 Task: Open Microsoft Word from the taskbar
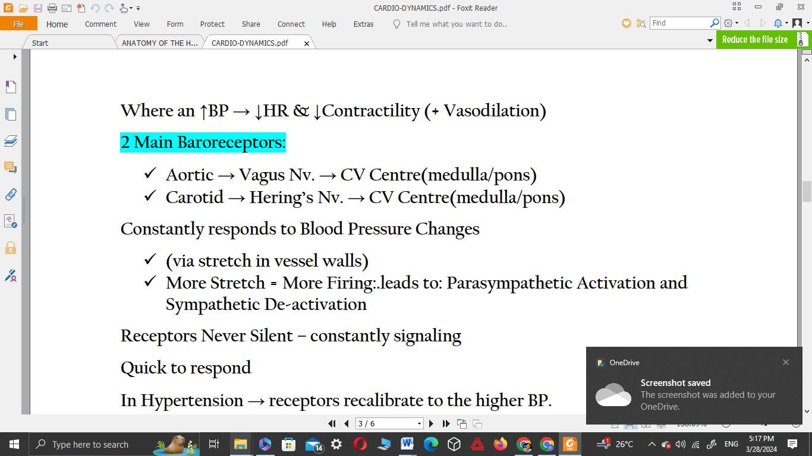point(407,444)
